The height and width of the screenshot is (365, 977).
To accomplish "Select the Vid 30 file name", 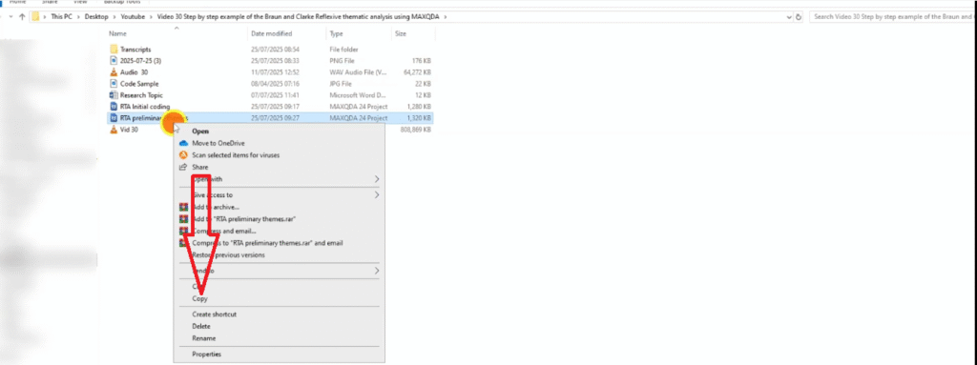I will [129, 130].
